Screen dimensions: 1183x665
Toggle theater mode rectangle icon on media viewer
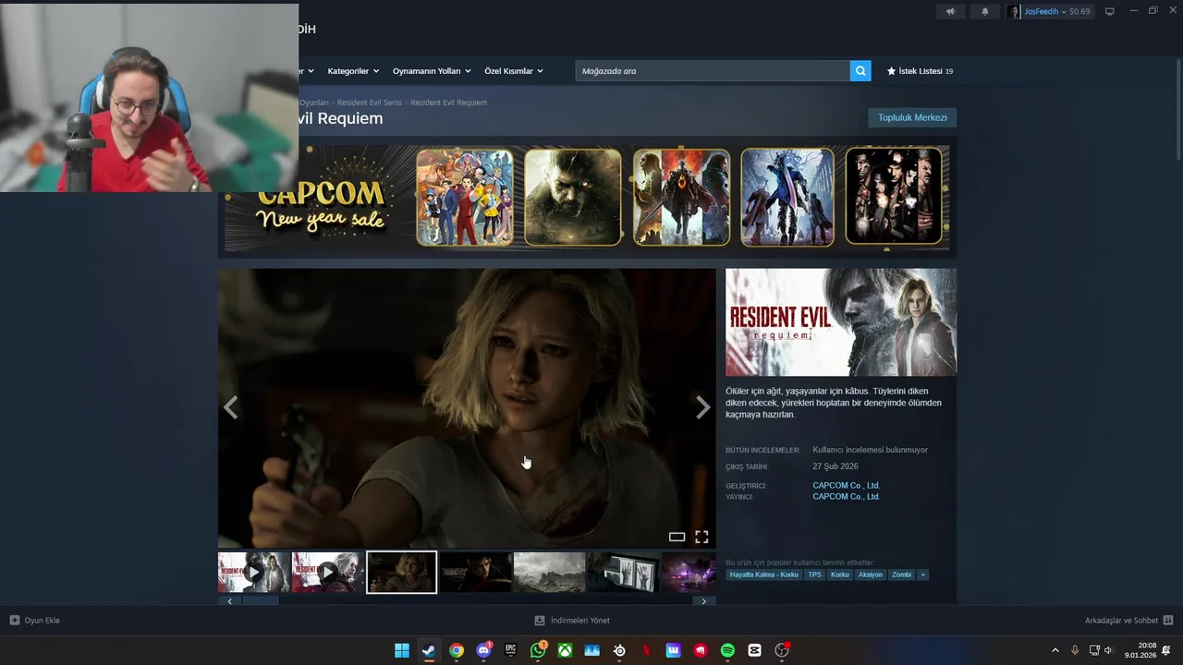tap(677, 537)
